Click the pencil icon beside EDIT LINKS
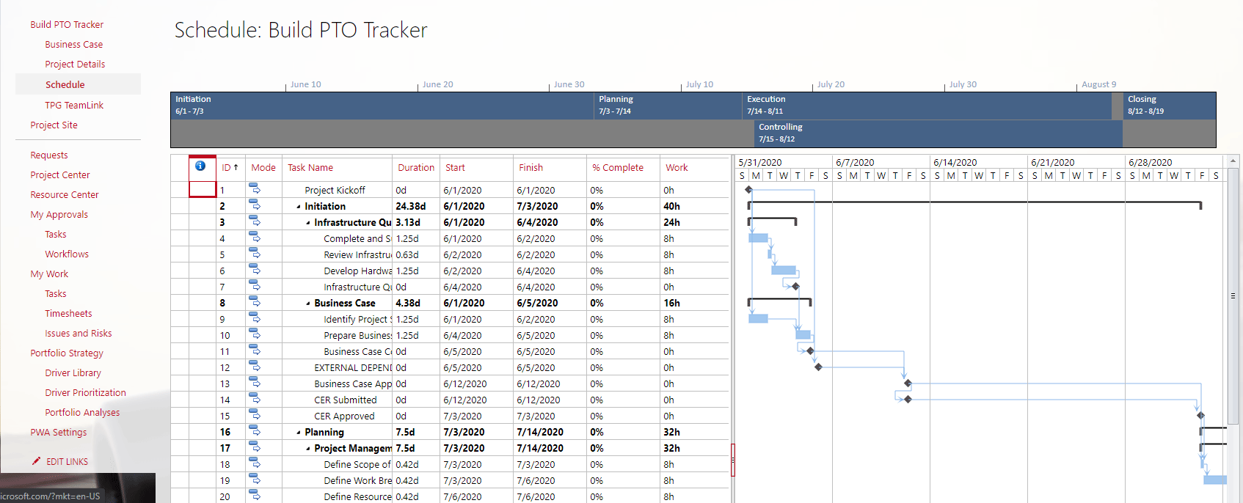The height and width of the screenshot is (503, 1243). coord(36,461)
